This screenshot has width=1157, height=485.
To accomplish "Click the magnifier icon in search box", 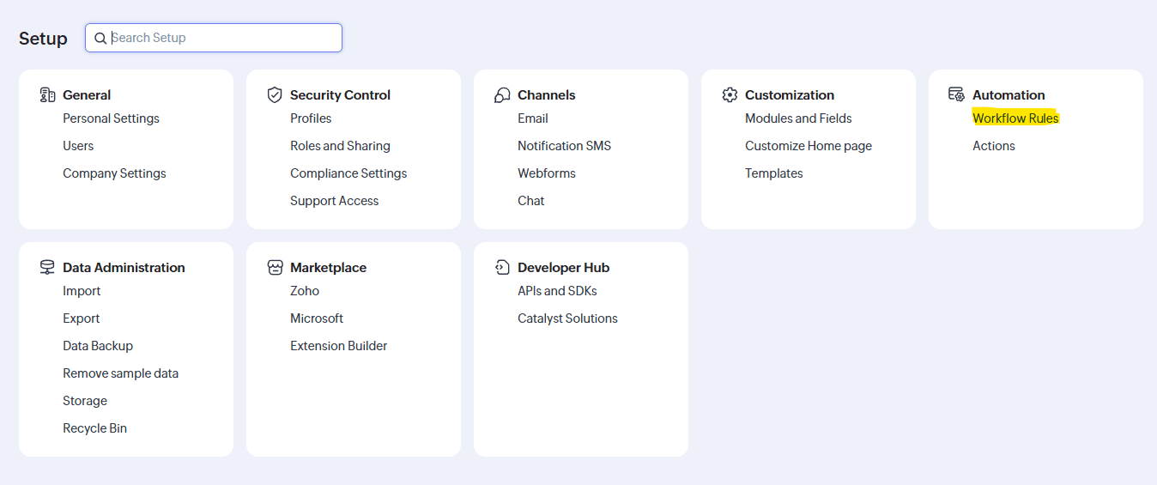I will point(100,38).
